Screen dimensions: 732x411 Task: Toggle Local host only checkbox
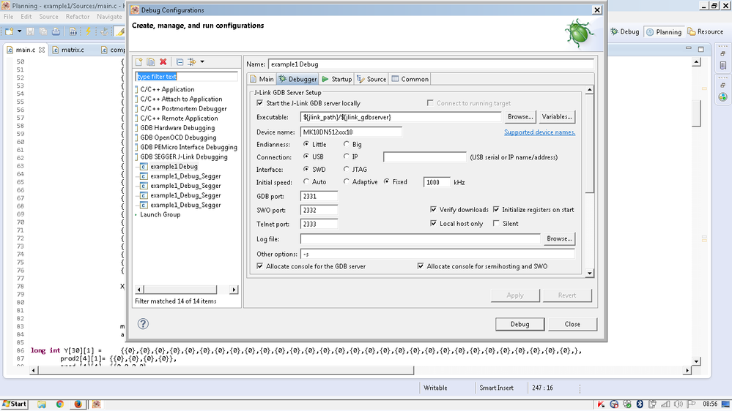(x=434, y=224)
